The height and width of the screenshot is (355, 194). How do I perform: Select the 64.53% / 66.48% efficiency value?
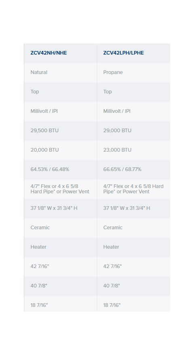[x=50, y=169]
